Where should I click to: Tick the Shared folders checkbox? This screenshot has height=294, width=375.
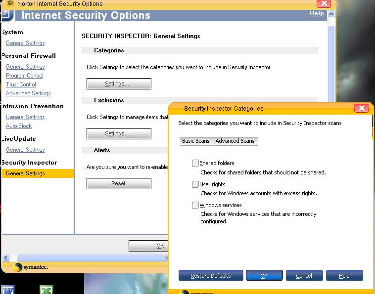click(195, 163)
